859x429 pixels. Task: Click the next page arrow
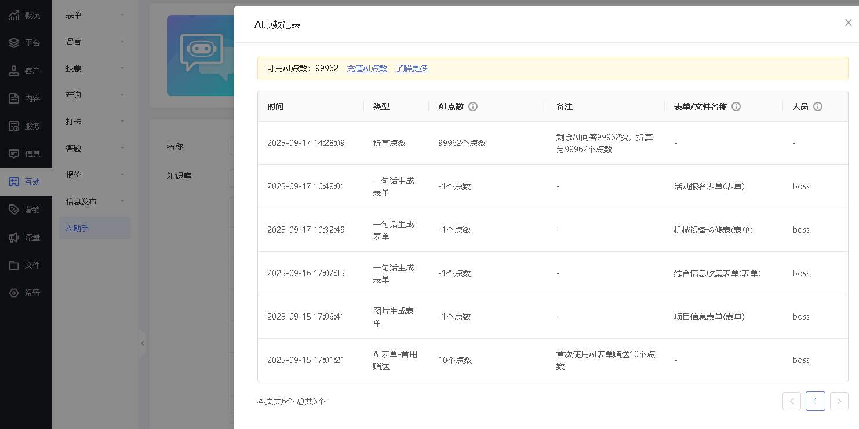(x=839, y=401)
